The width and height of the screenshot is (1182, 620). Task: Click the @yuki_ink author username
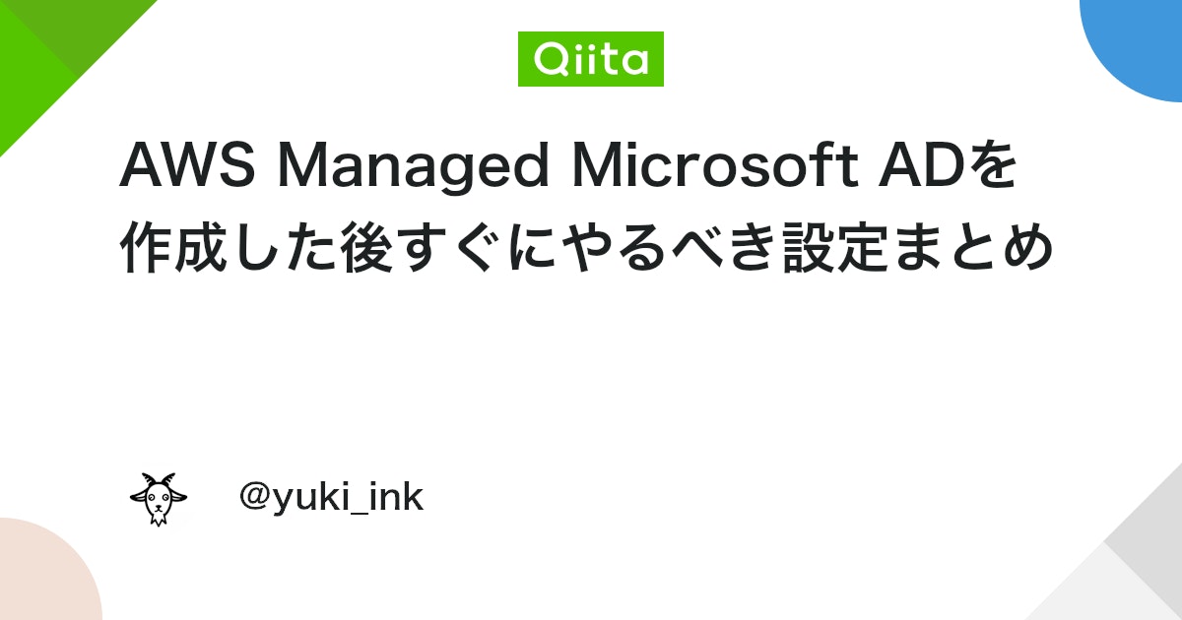[331, 498]
